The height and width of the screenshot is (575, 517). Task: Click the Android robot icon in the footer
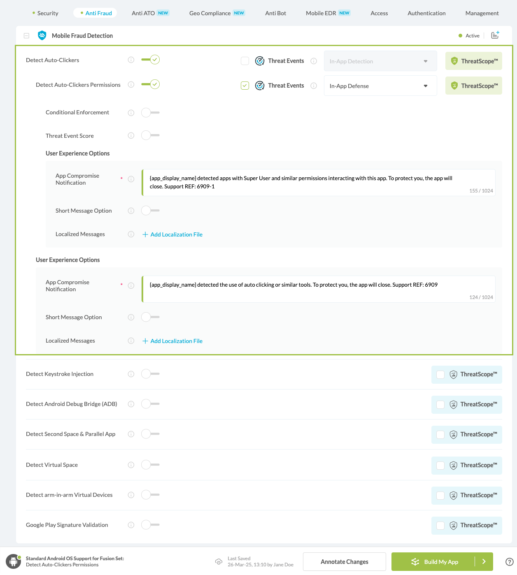click(x=13, y=561)
